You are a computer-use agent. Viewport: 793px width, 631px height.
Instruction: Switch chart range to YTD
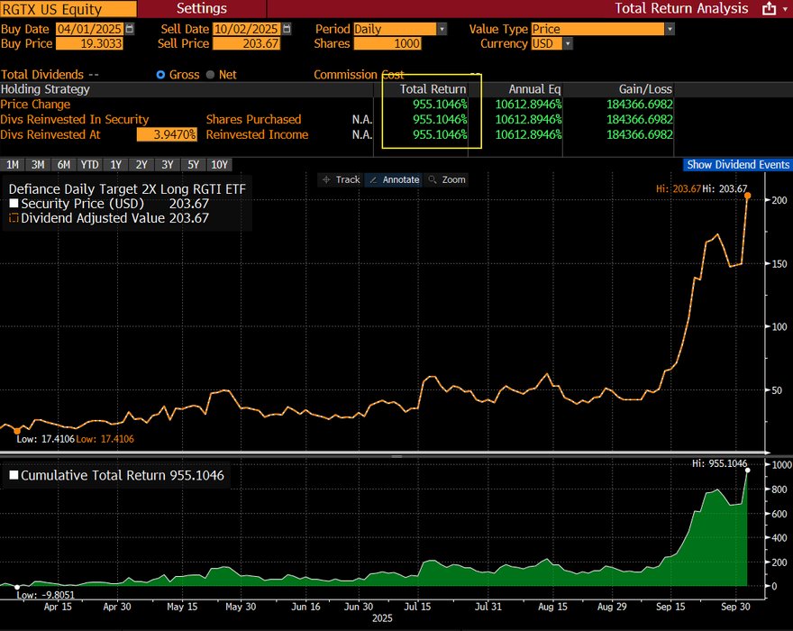pyautogui.click(x=89, y=165)
